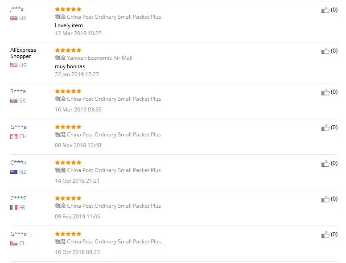
Task: Click the US flag beside AliExpress Shopper
Action: [x=14, y=65]
